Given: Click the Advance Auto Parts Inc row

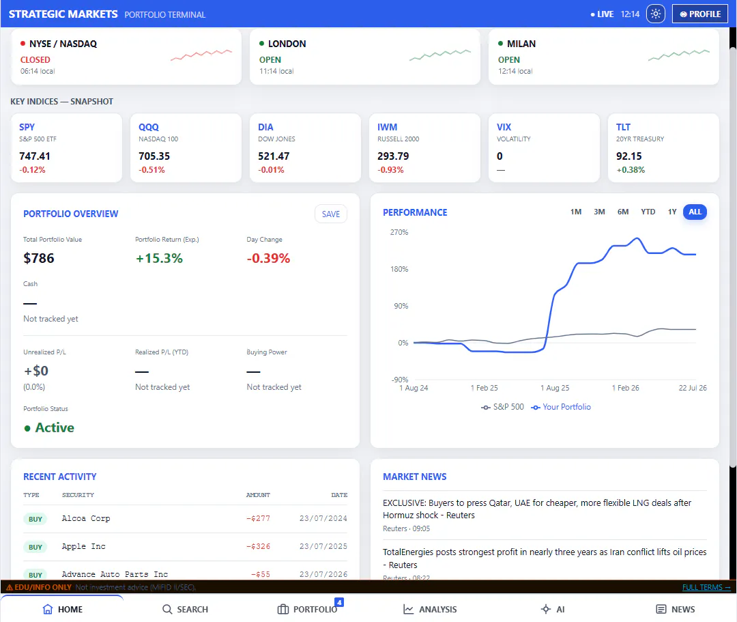Looking at the screenshot, I should click(185, 571).
